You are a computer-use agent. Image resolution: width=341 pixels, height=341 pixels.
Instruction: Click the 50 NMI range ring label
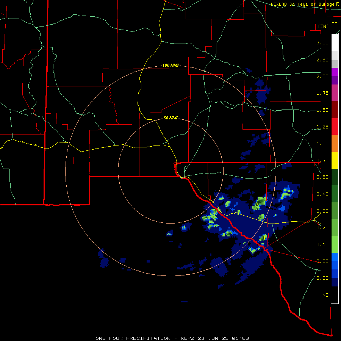(x=170, y=118)
